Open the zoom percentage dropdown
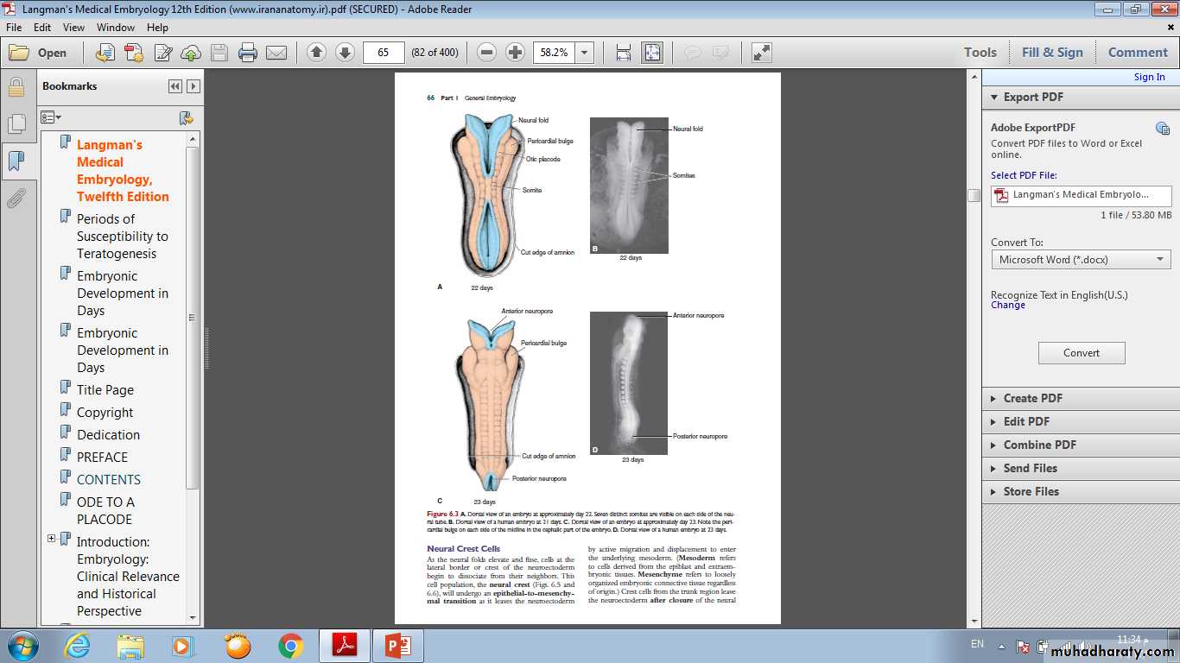The height and width of the screenshot is (663, 1180). pyautogui.click(x=585, y=53)
